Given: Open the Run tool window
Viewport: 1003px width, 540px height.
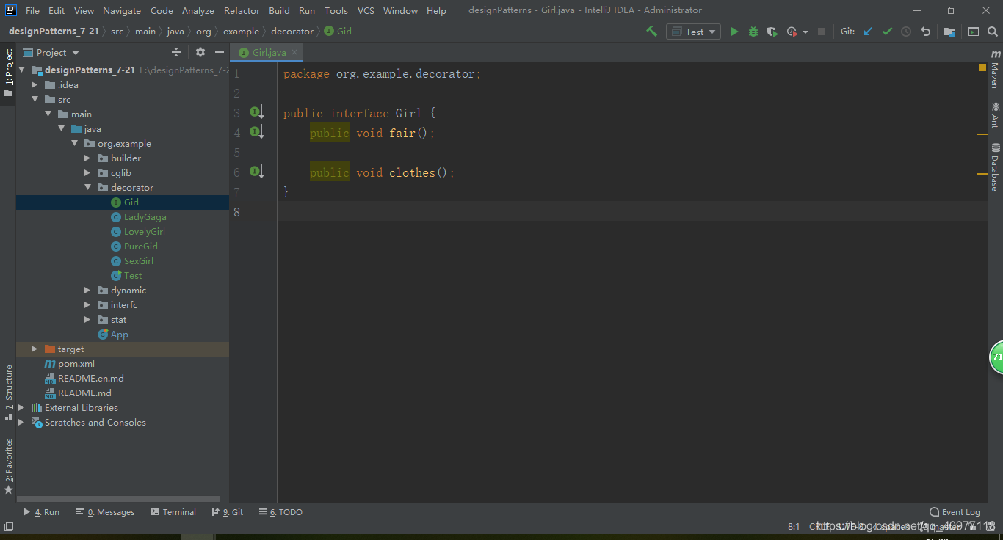Looking at the screenshot, I should [x=42, y=512].
